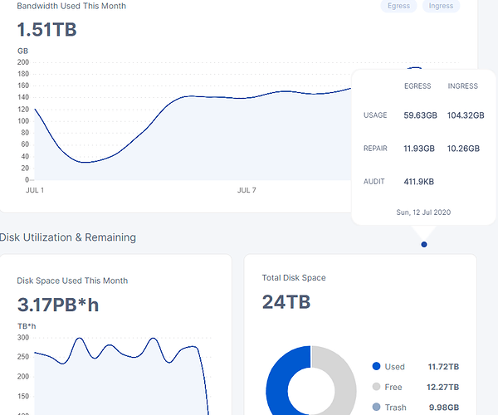Click the TB*h unit label on disk chart

coord(27,326)
